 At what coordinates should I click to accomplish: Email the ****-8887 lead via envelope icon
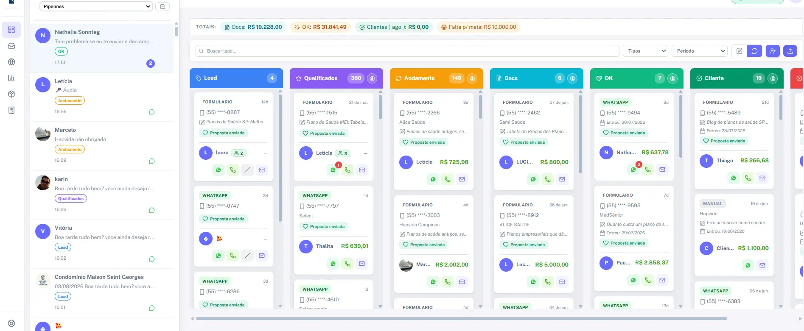[x=262, y=170]
